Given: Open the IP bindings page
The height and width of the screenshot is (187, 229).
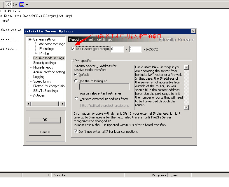Looking at the screenshot, I should click(46, 49).
